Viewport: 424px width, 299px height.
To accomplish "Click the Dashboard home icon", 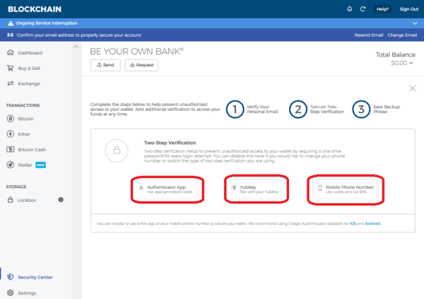I will pyautogui.click(x=11, y=52).
